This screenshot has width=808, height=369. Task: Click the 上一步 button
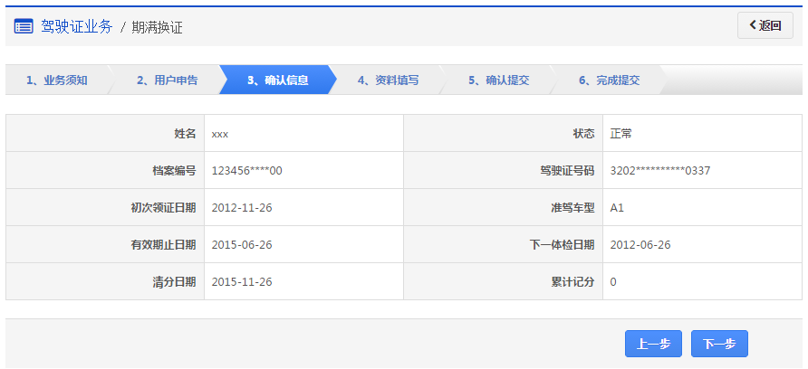pos(653,344)
